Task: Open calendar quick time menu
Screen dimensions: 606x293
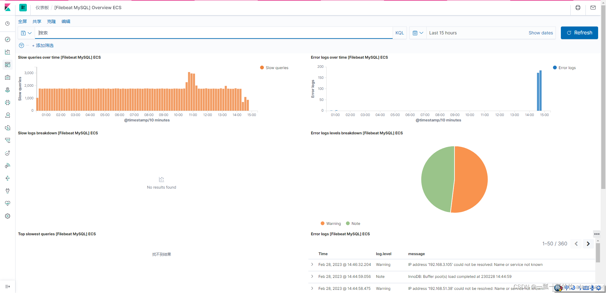Action: pos(418,33)
